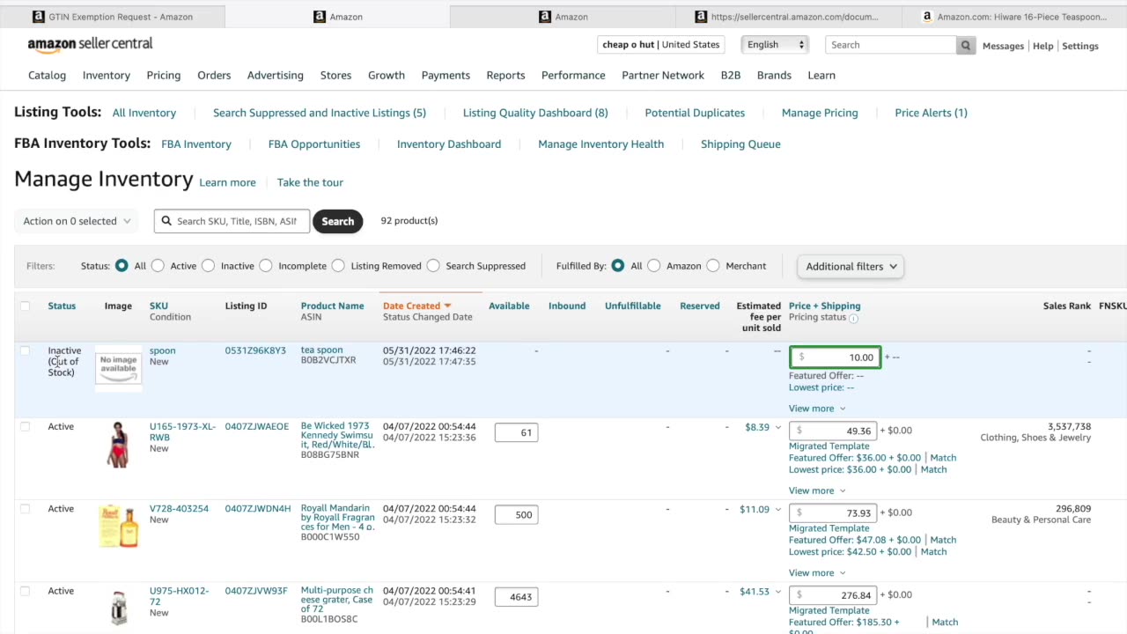Click the available quantity field showing 500
The image size is (1127, 634).
pos(516,514)
